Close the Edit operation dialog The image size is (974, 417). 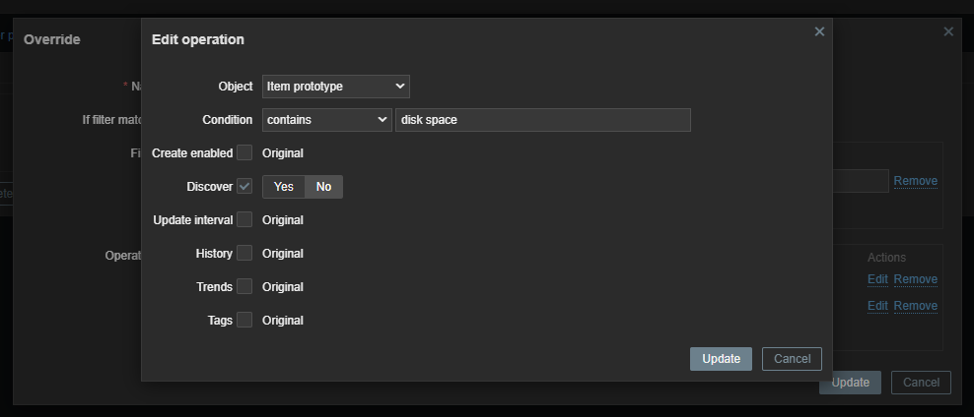(819, 31)
